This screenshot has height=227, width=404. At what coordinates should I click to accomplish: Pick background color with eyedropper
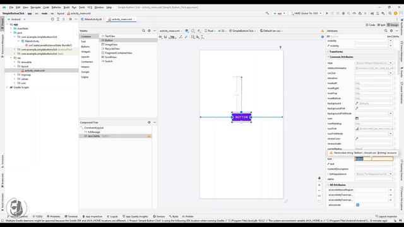click(357, 103)
